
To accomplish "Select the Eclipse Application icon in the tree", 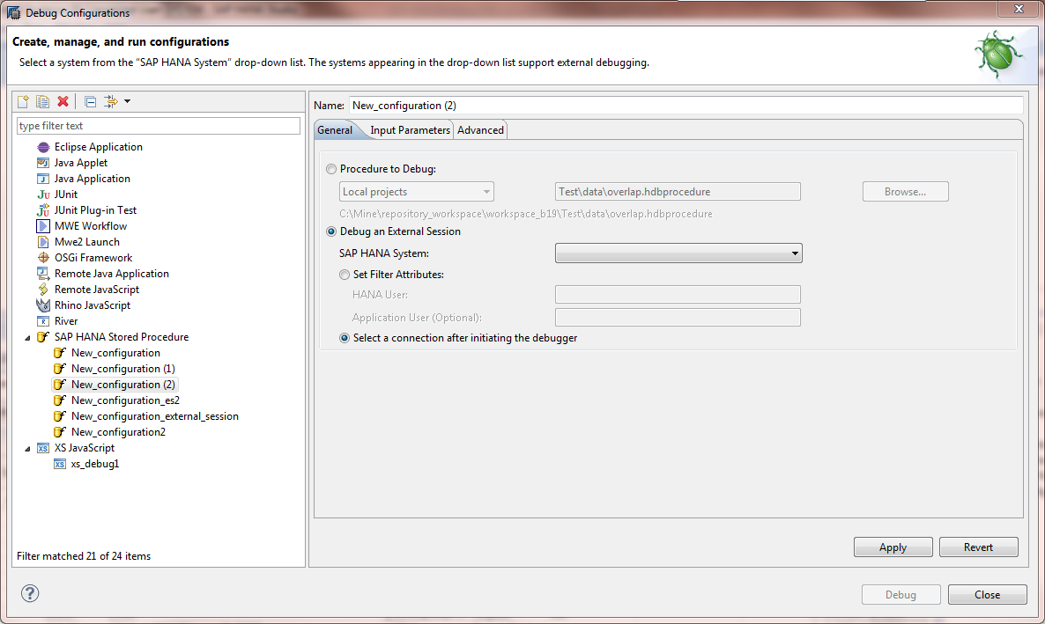I will (43, 147).
